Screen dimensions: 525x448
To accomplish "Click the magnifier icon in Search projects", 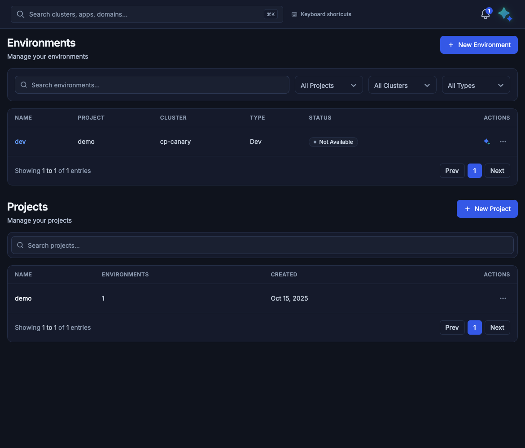I will coord(20,245).
